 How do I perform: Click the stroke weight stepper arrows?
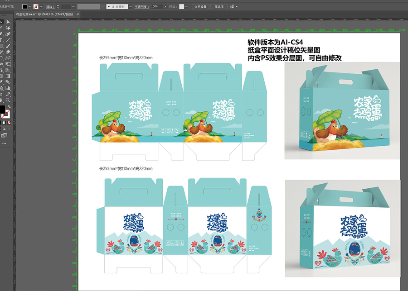tap(58, 6)
